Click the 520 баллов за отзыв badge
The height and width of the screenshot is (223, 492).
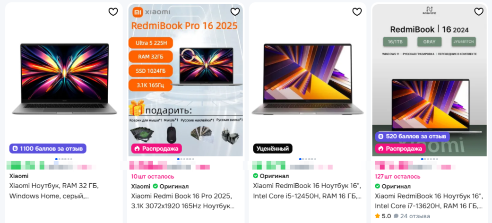(x=412, y=137)
